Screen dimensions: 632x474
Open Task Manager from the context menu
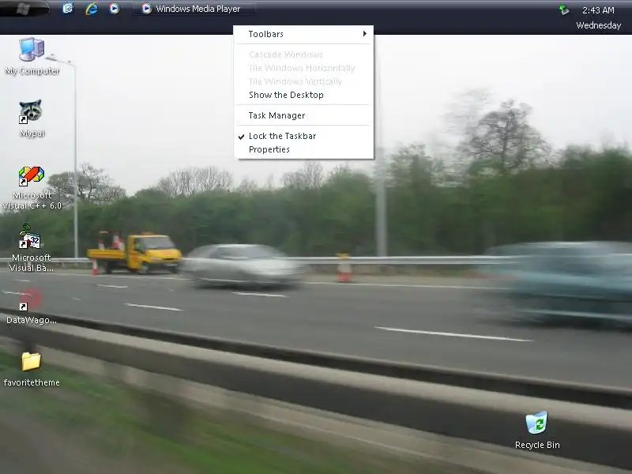click(303, 115)
